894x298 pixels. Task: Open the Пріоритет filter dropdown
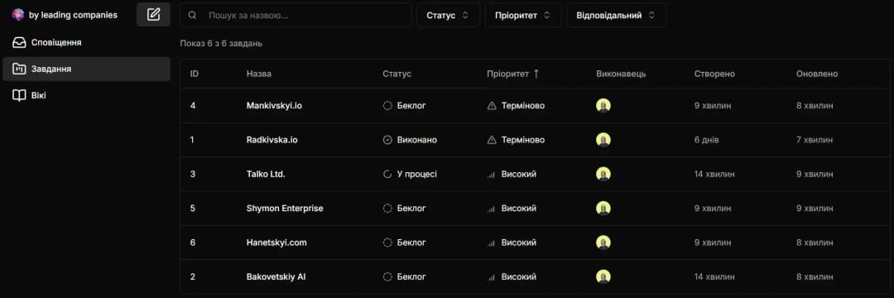click(x=523, y=16)
